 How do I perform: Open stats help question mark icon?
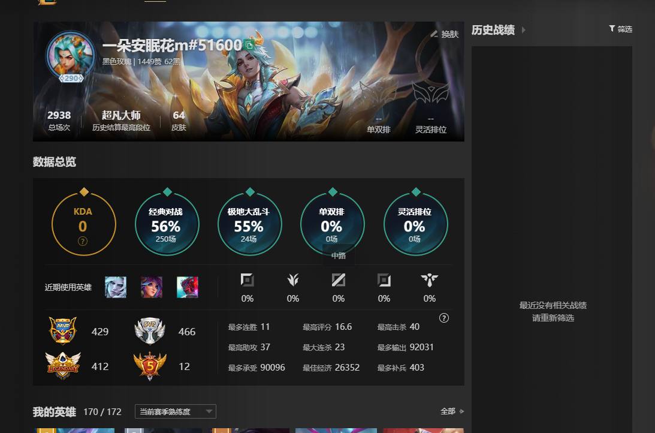click(x=444, y=318)
